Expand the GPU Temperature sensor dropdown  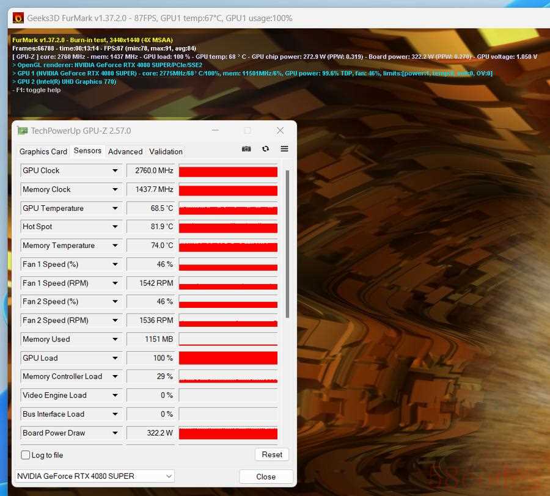pos(115,208)
